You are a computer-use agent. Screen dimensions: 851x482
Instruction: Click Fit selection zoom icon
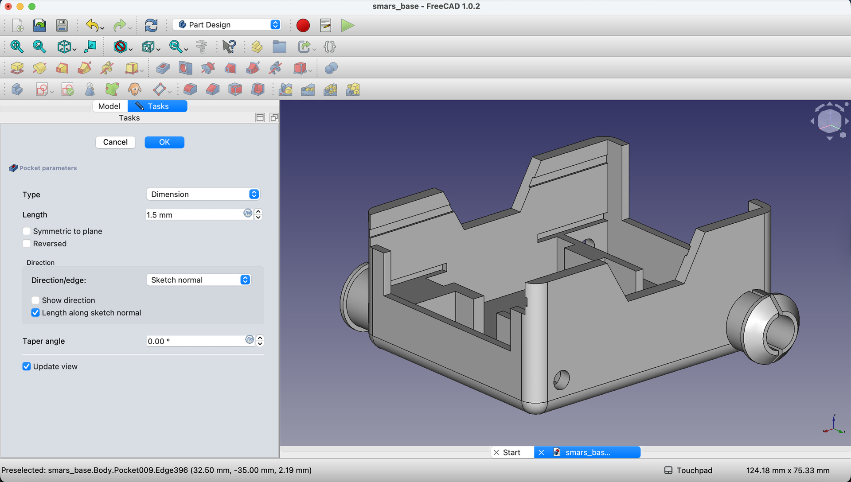(39, 47)
